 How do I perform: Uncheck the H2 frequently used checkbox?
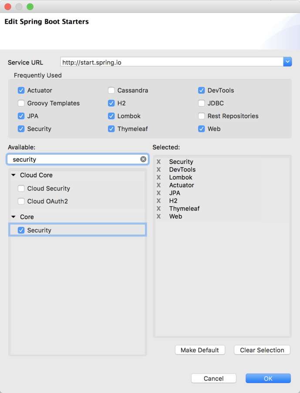(111, 103)
